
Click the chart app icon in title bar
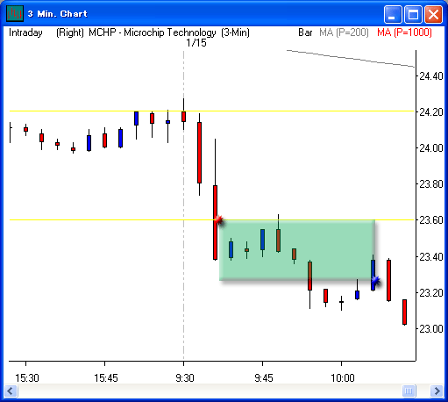click(x=15, y=14)
